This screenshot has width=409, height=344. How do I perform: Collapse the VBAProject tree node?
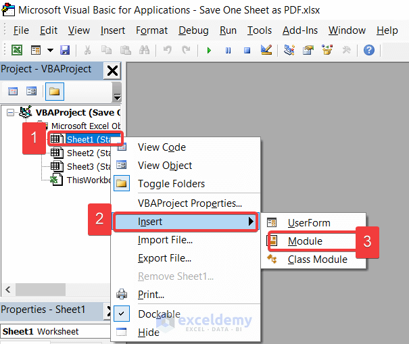click(x=10, y=113)
